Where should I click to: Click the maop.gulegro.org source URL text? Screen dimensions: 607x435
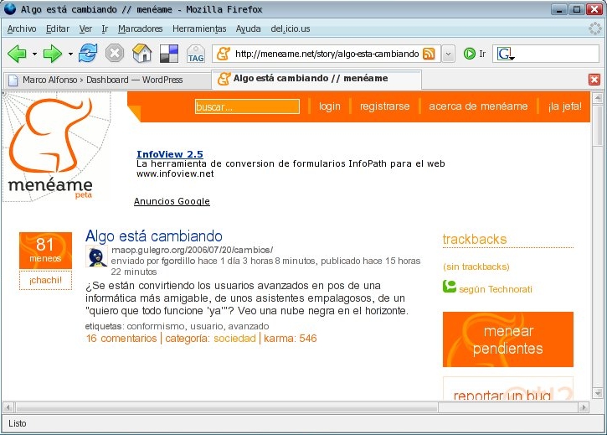(x=192, y=250)
